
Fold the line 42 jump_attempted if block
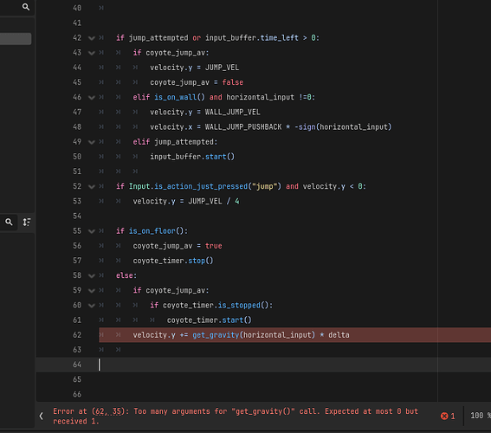tap(92, 38)
